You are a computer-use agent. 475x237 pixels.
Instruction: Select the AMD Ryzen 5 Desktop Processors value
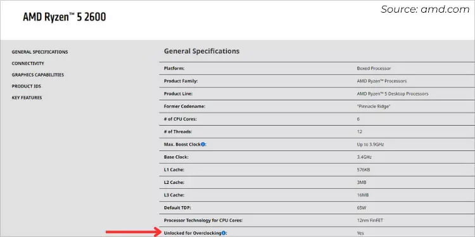(393, 94)
